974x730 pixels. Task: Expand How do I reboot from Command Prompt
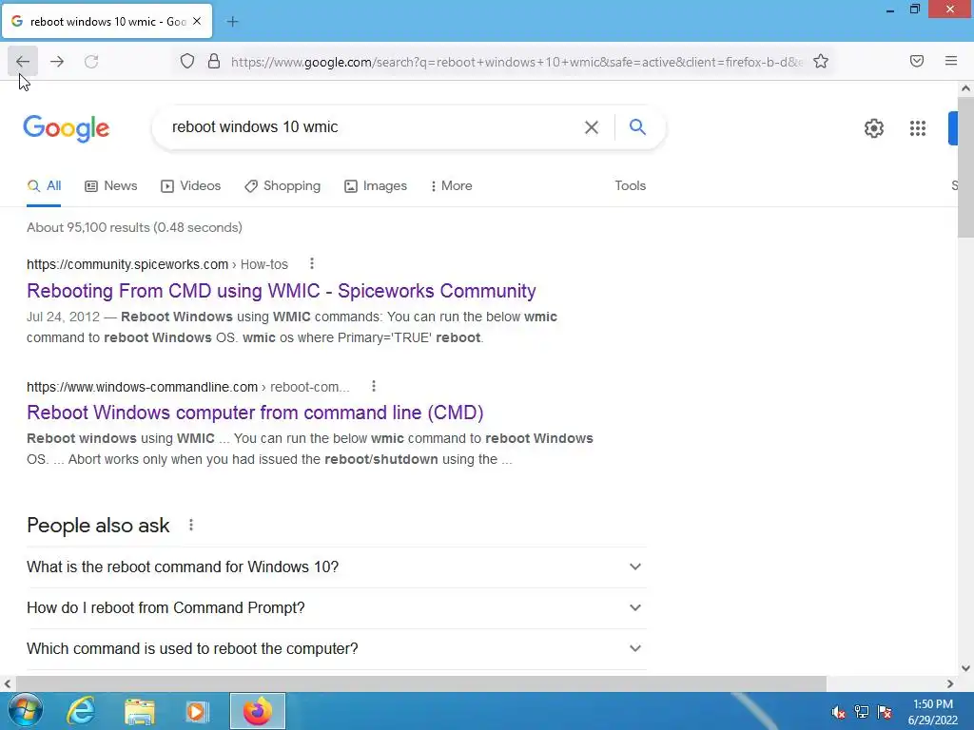tap(337, 607)
